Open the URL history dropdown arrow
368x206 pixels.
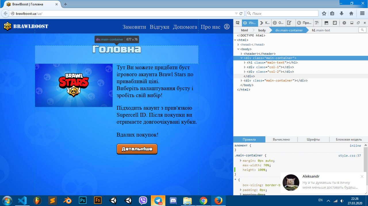[x=236, y=13]
